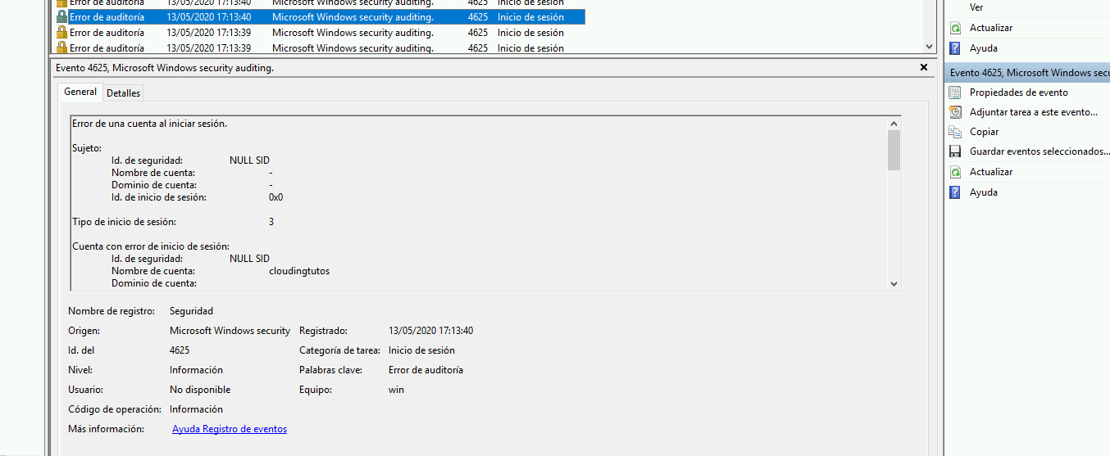Close the Evento 4625 preview pane
This screenshot has width=1110, height=456.
point(924,67)
